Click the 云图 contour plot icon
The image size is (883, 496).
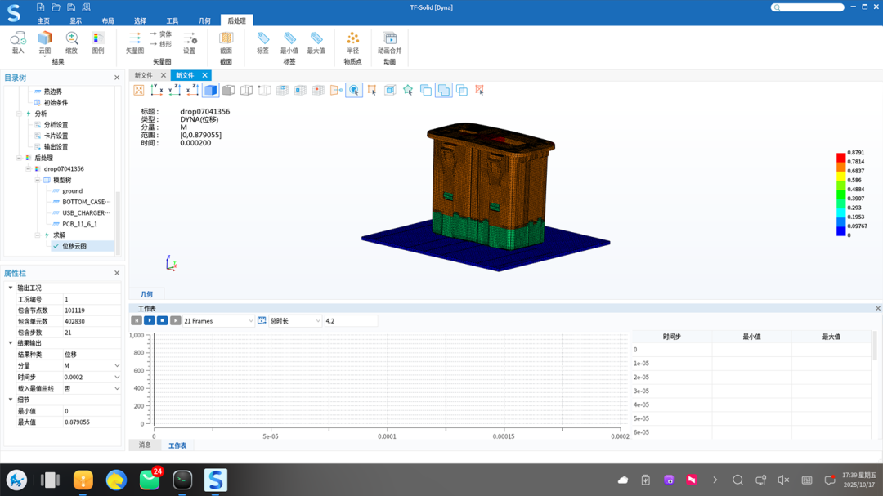[x=45, y=39]
